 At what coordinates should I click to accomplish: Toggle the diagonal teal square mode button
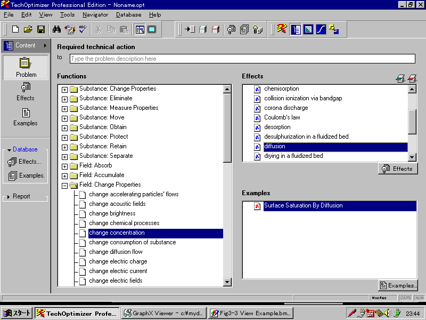pos(308,29)
